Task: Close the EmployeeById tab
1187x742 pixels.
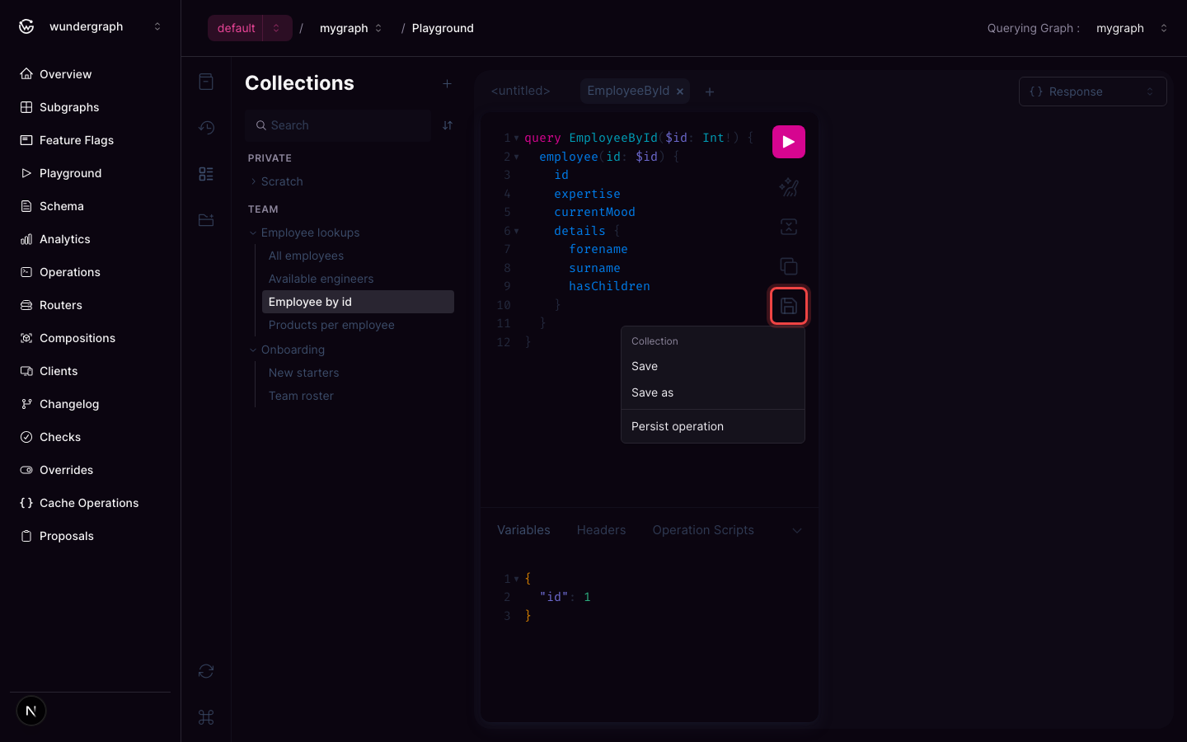Action: (680, 92)
